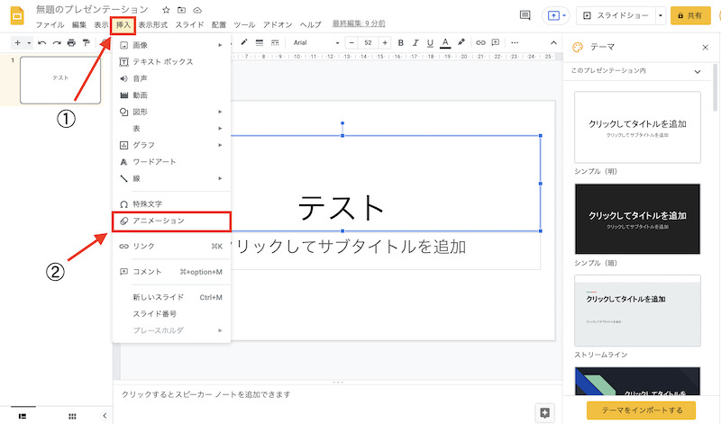
Task: Open dropdown arrow beside スライドショー button
Action: (x=660, y=15)
